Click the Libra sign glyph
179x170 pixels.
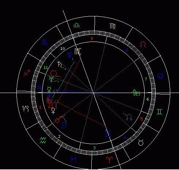pos(76,25)
